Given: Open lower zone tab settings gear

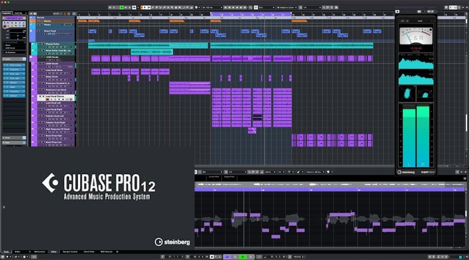Looking at the screenshot, I should 117,252.
